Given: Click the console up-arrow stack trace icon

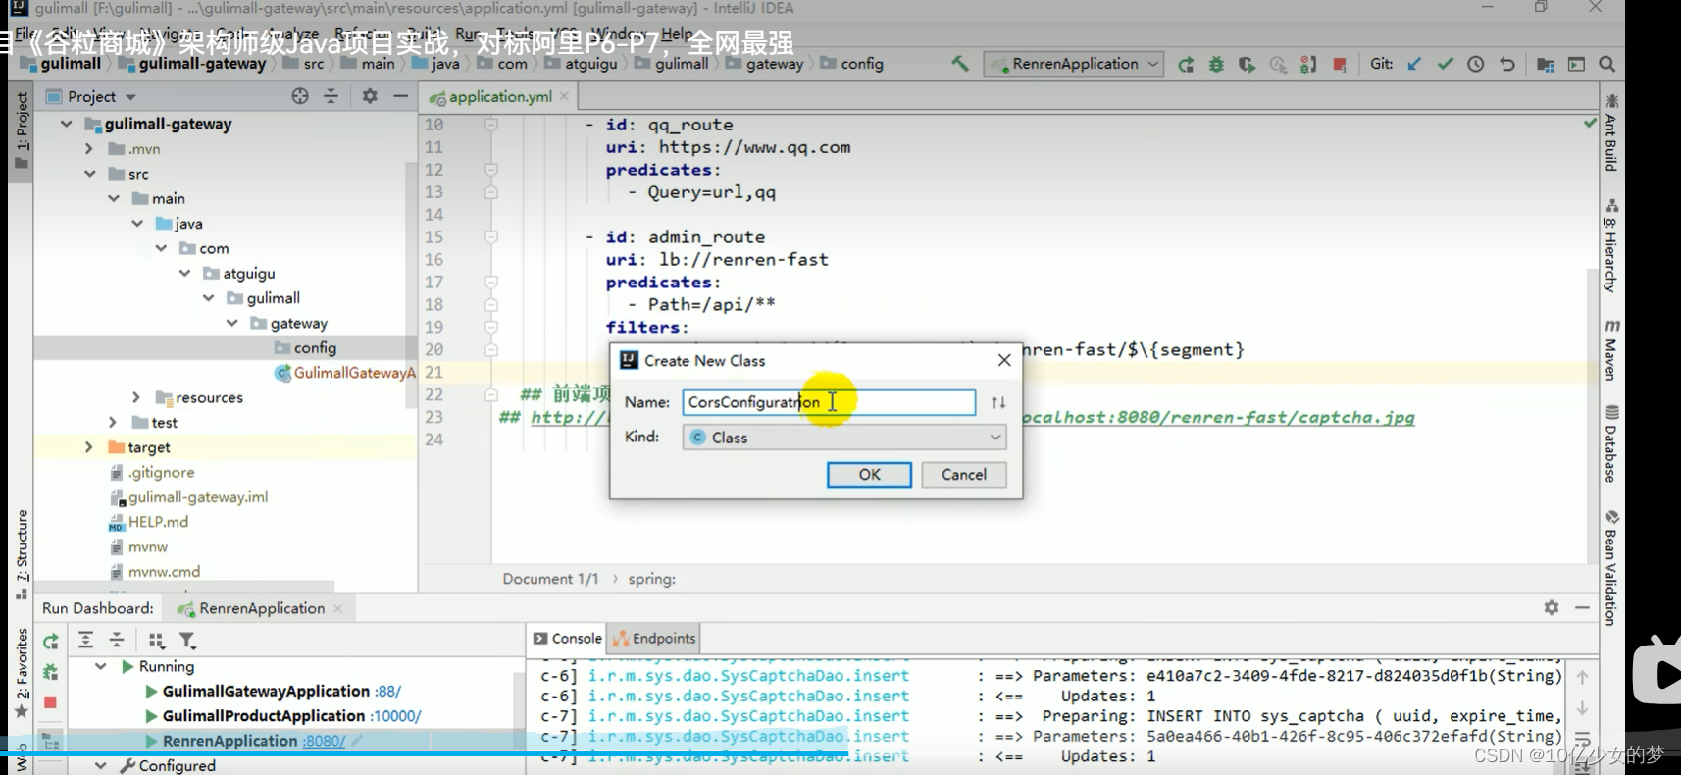Looking at the screenshot, I should pyautogui.click(x=1582, y=677).
